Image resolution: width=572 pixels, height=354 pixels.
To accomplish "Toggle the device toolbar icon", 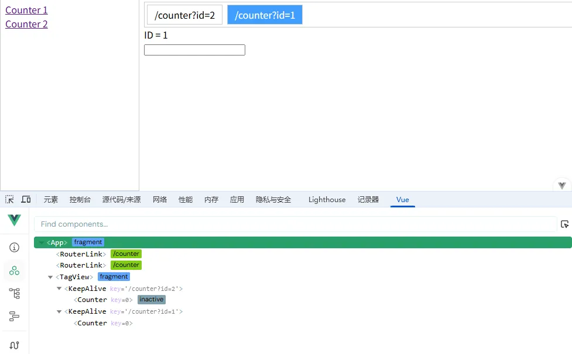I will coord(26,199).
